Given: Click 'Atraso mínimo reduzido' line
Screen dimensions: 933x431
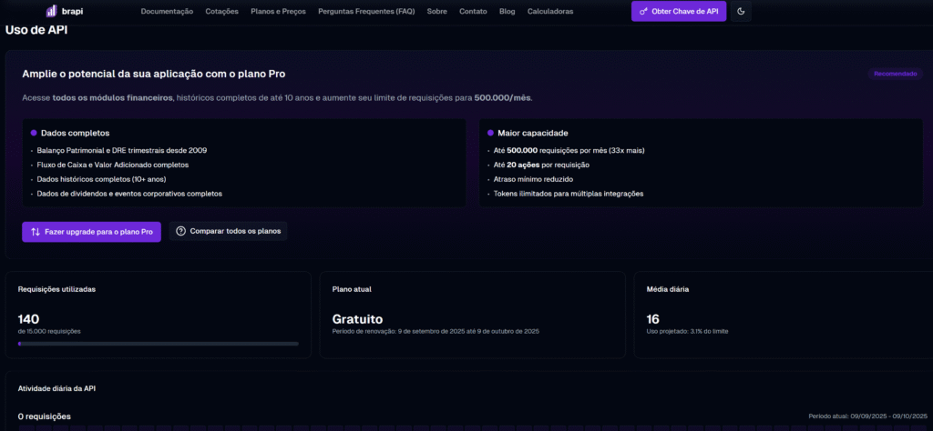Looking at the screenshot, I should pos(533,179).
